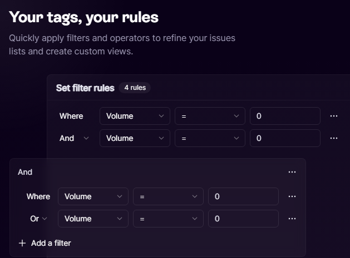The image size is (350, 258).
Task: Change the And conjunction dropdown in the second rule
Action: point(75,138)
